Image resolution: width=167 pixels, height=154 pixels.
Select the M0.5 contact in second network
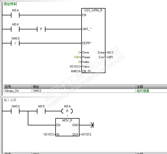[x=41, y=111]
